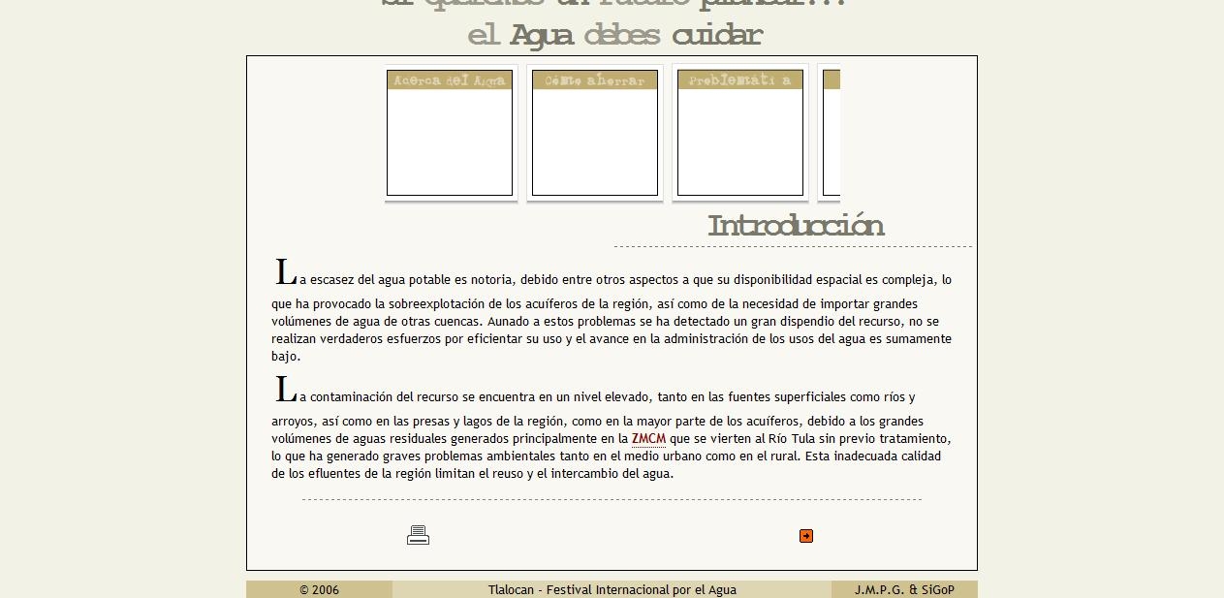Click the 'J.M.P.G. & SiGoP' footer credit
1224x598 pixels.
point(903,589)
